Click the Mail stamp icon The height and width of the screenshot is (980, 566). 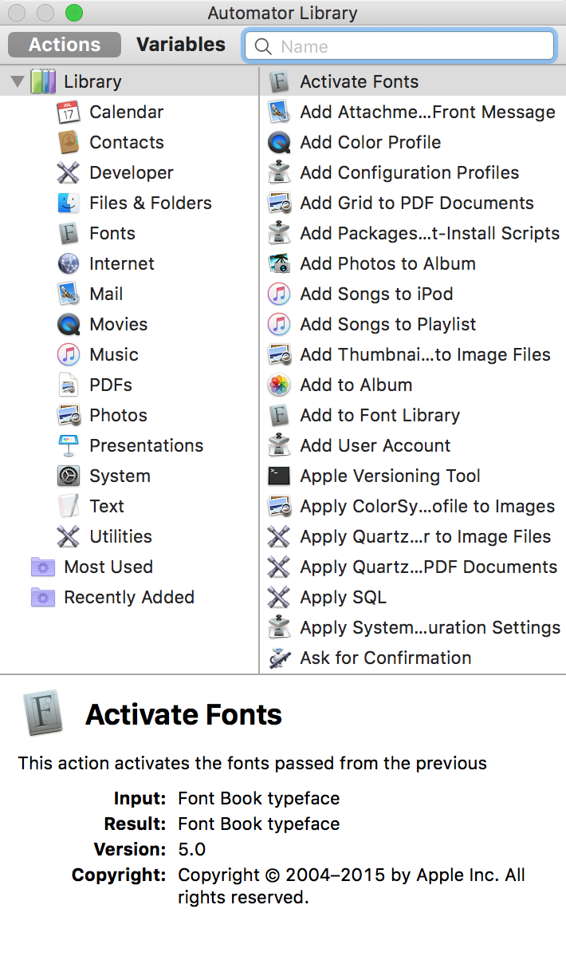coord(69,294)
